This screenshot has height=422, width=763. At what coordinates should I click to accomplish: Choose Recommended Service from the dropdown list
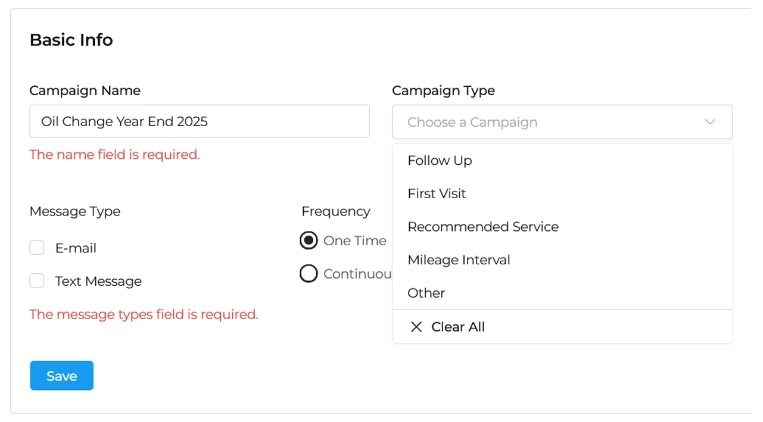[483, 227]
